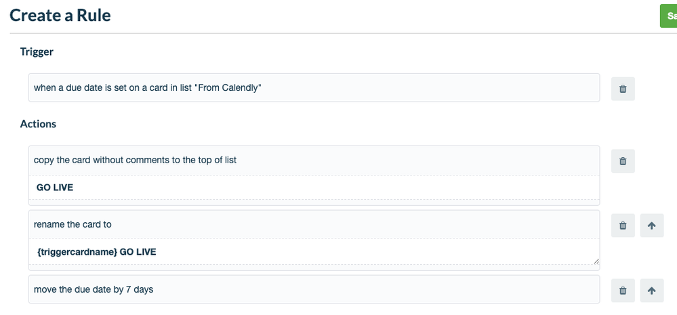Select the 'move the due date by 7 days' row

(x=314, y=289)
